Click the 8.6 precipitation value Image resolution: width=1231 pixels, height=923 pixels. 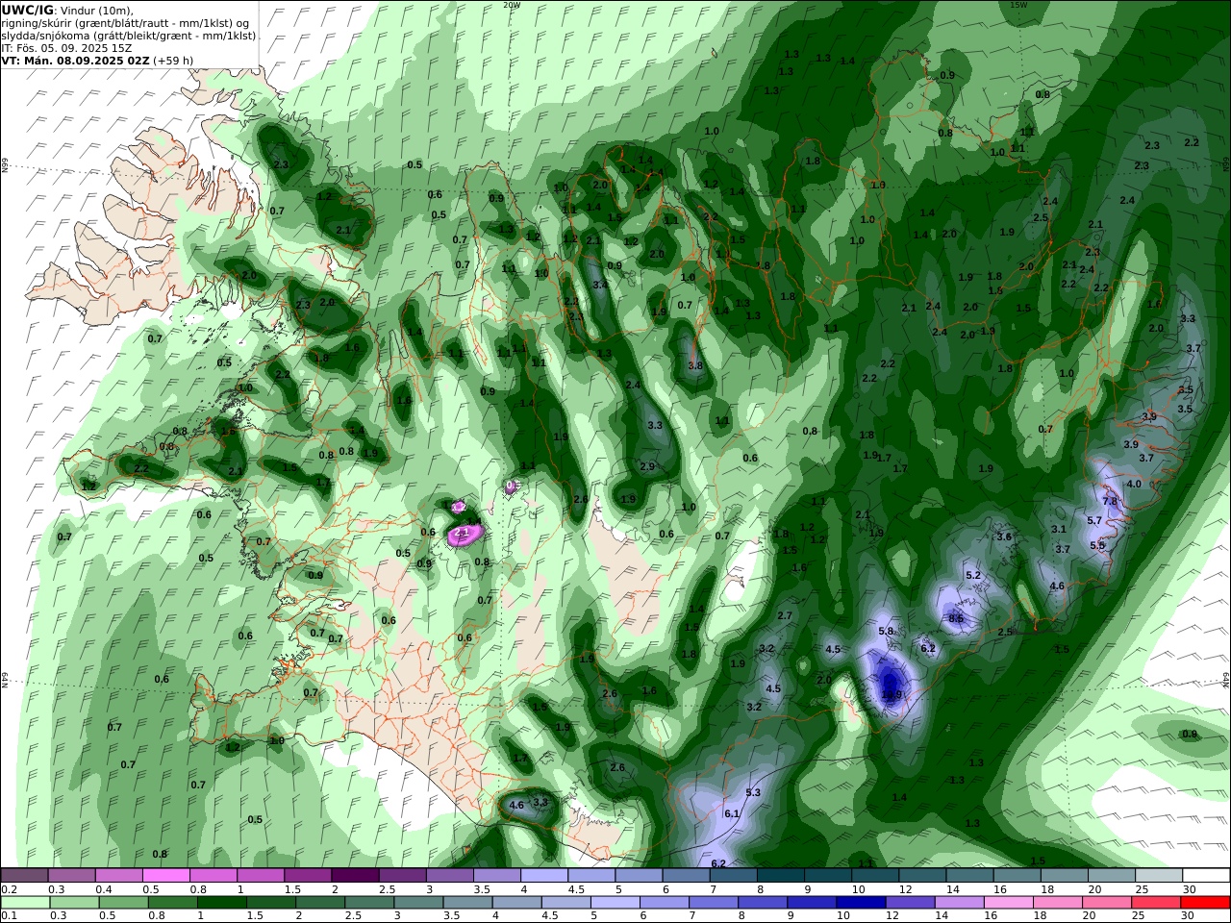(956, 618)
